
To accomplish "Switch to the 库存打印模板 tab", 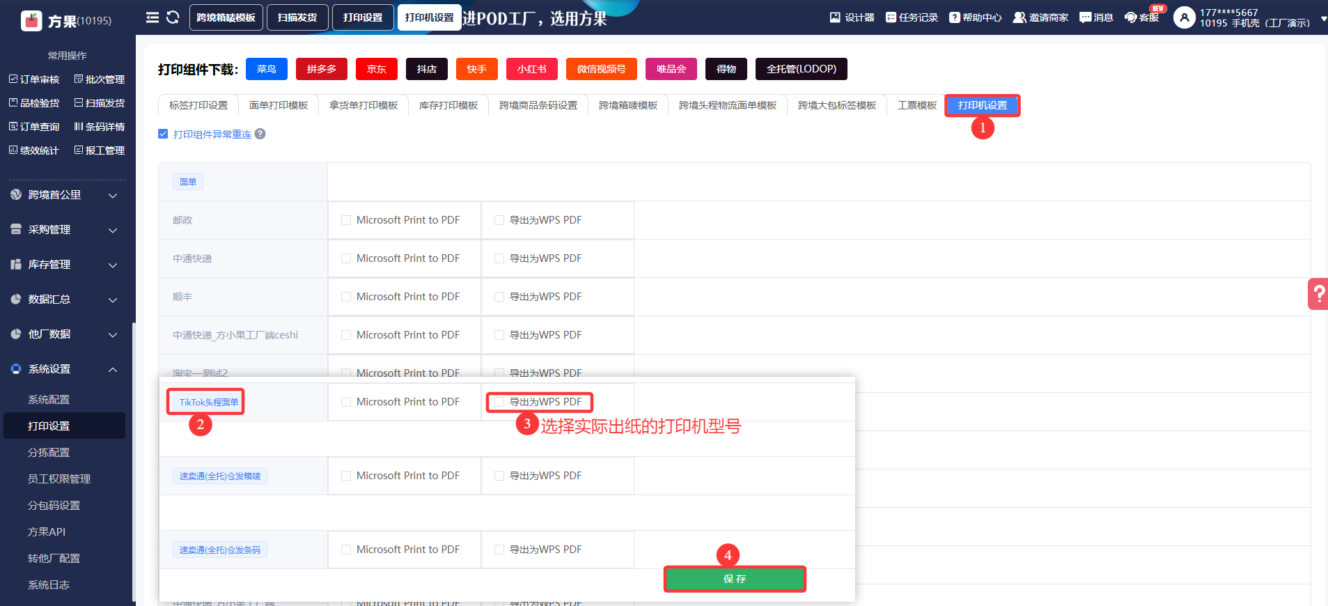I will 448,105.
